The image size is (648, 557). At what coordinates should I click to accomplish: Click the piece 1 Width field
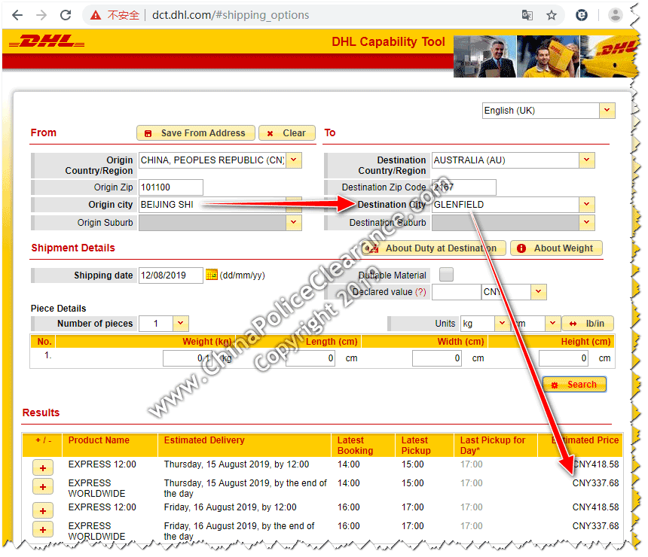pos(437,358)
